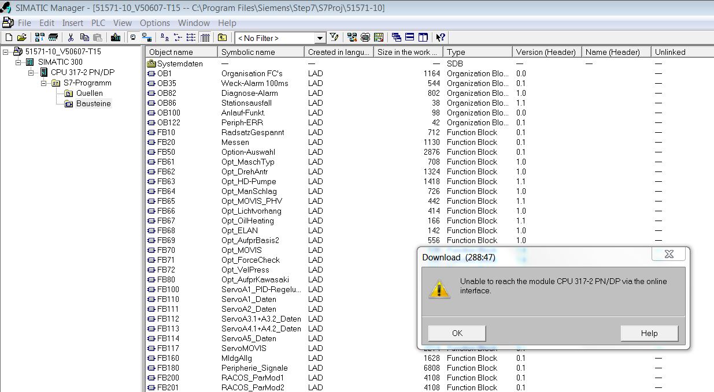Image resolution: width=714 pixels, height=392 pixels.
Task: Sort by Type column header
Action: 478,52
